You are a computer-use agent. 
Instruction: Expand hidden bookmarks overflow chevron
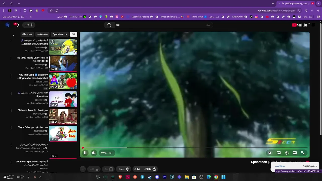(x=31, y=17)
